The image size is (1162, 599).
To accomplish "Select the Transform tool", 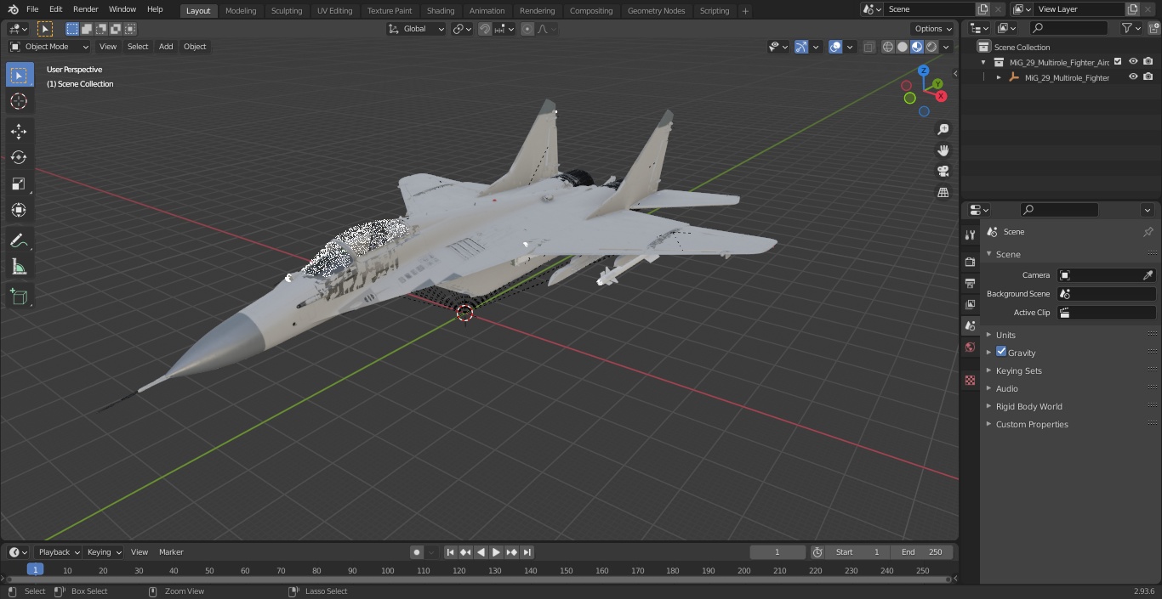I will [19, 210].
